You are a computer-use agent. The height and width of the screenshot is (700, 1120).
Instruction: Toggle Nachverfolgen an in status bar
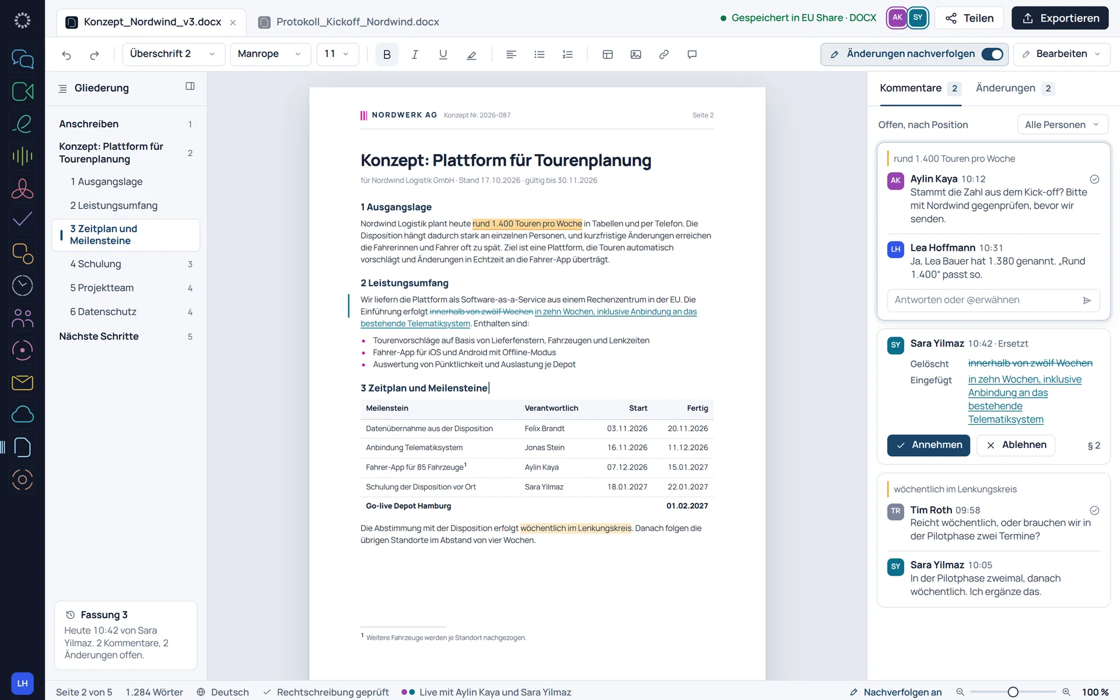click(x=895, y=692)
